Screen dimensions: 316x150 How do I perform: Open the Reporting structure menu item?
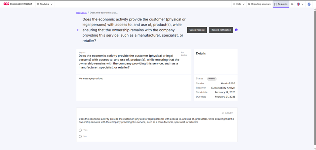point(259,4)
